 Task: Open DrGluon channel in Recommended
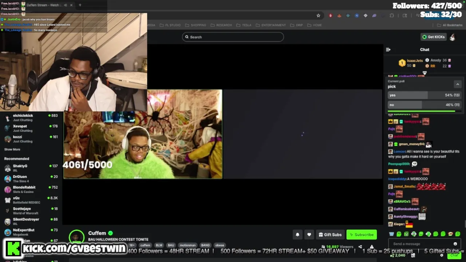pyautogui.click(x=31, y=179)
